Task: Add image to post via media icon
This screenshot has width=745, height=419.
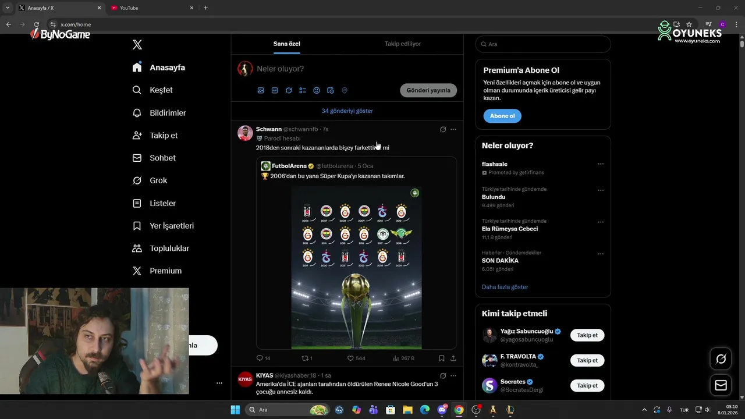Action: (261, 91)
